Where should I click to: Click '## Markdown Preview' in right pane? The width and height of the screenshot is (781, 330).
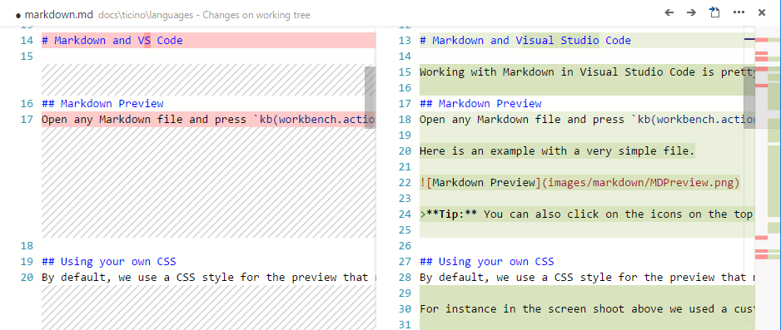480,103
